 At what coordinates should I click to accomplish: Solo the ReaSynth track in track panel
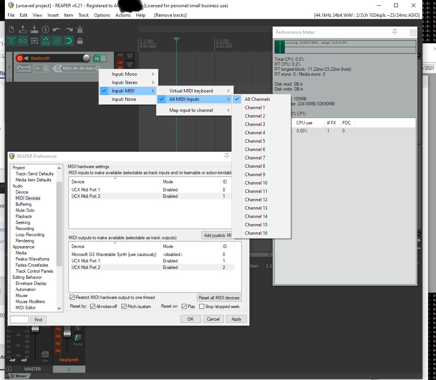point(129,65)
